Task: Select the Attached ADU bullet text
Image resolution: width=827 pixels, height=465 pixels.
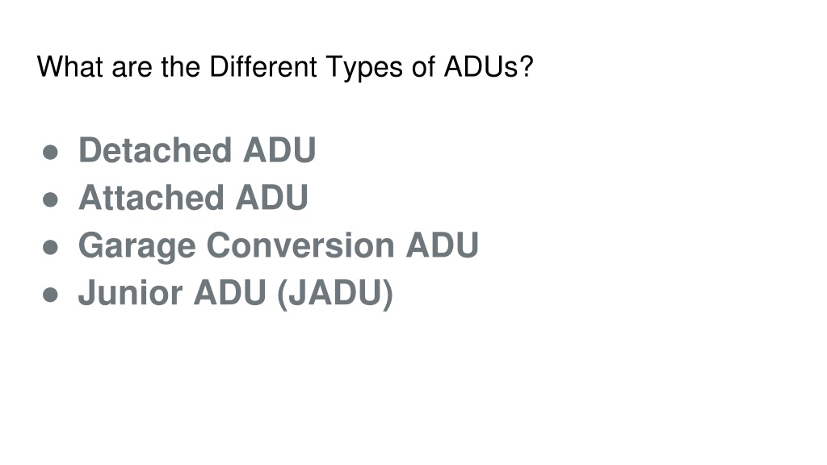Action: (x=193, y=198)
